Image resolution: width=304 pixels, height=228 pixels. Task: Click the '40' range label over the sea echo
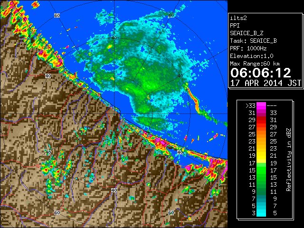pyautogui.click(x=114, y=38)
